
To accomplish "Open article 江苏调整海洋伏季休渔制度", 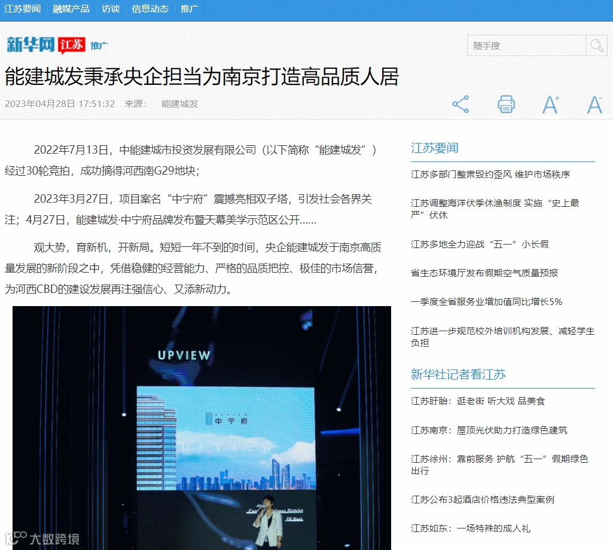I will click(495, 209).
